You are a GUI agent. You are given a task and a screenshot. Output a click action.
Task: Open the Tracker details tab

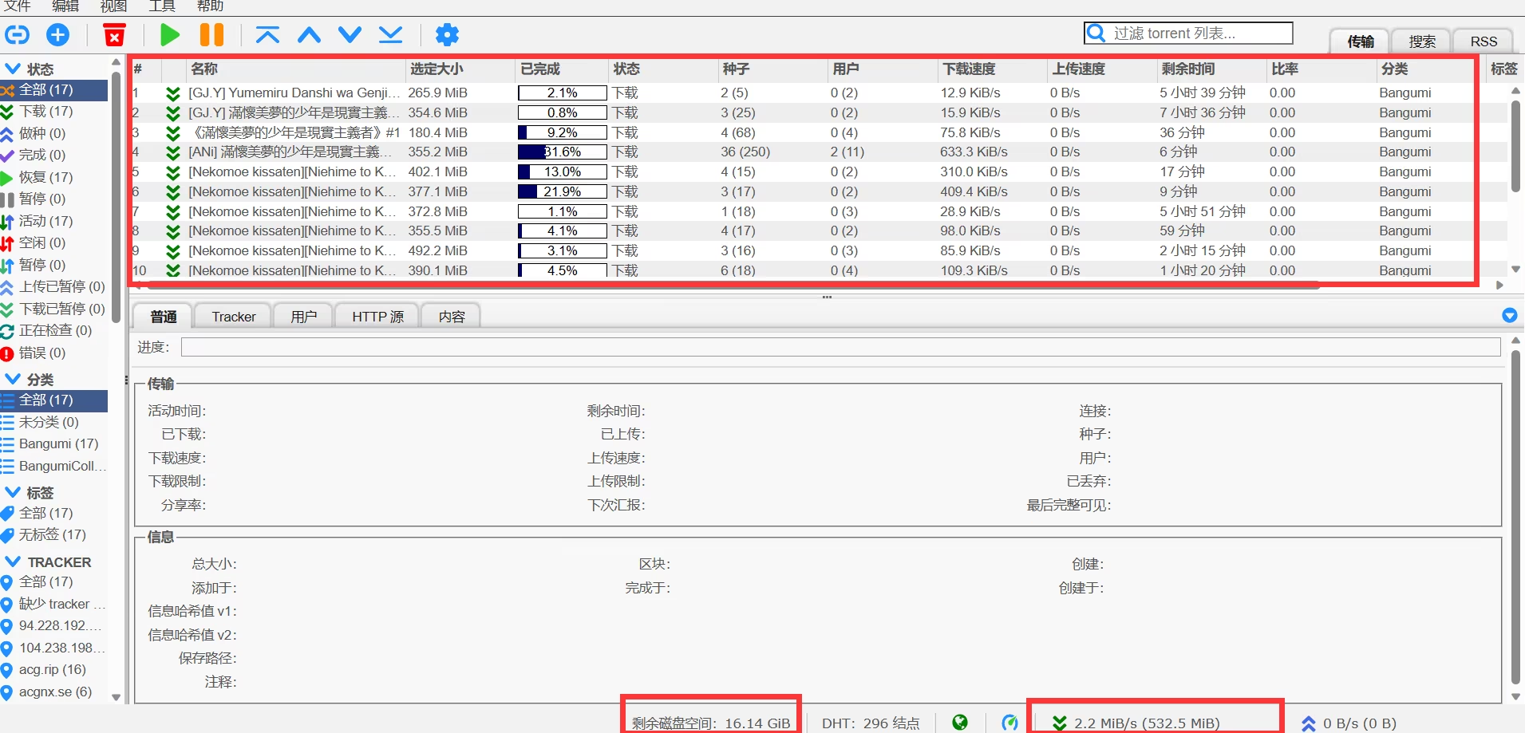coord(233,317)
